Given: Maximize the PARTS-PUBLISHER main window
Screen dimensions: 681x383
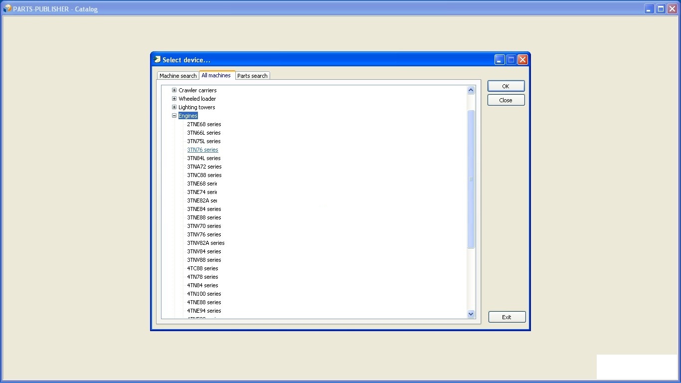Looking at the screenshot, I should [x=661, y=8].
